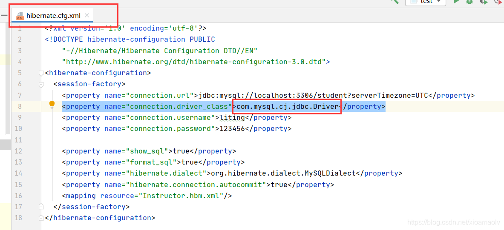Viewport: 504px width, 230px height.
Task: Open the 'test' run configuration dropdown
Action: coord(426,2)
